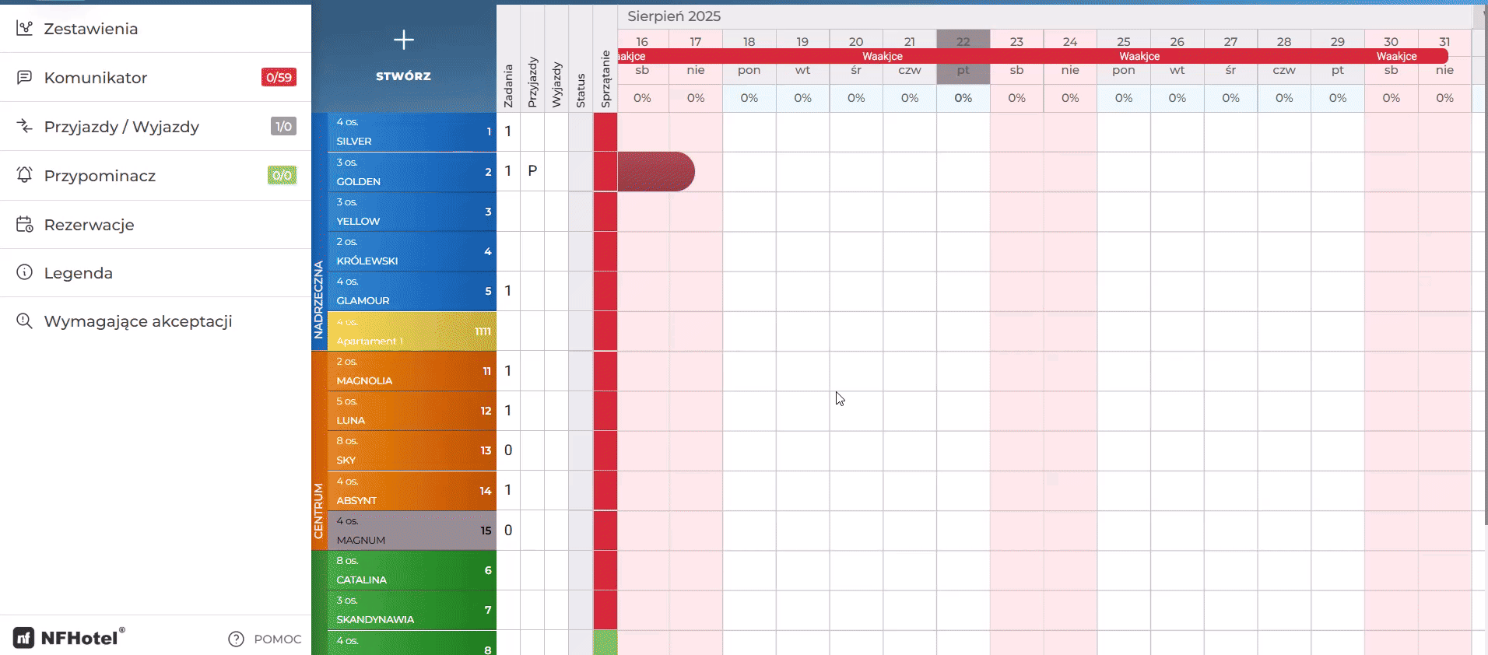
Task: Click the Legenda info icon
Action: coord(25,272)
